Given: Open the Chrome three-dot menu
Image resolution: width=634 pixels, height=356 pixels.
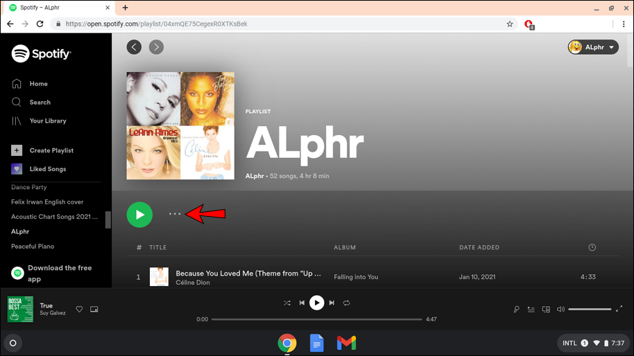Looking at the screenshot, I should tap(624, 24).
